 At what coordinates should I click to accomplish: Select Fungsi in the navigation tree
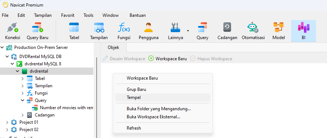[x=41, y=93]
